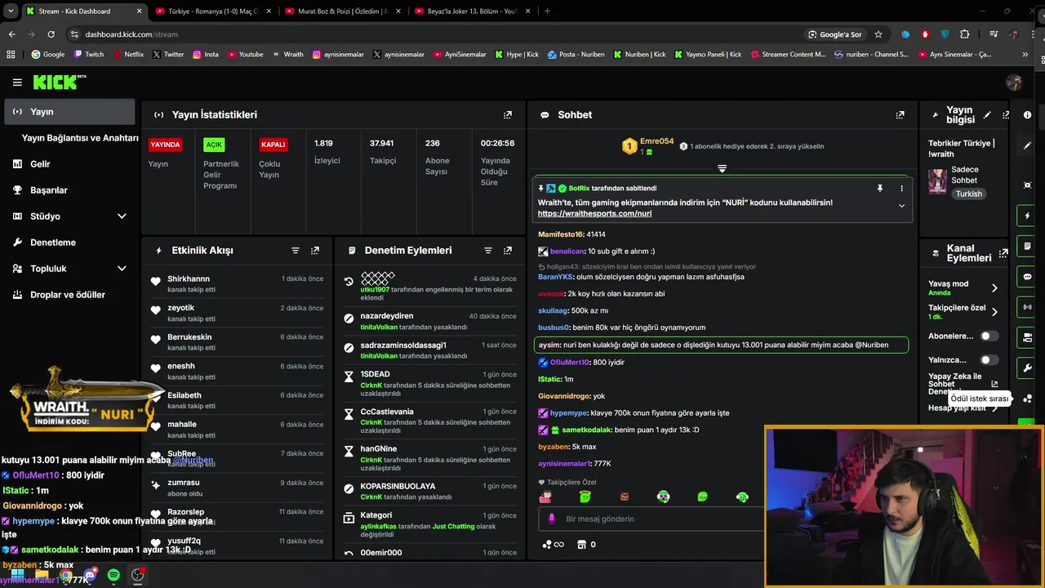Viewport: 1045px width, 588px height.
Task: Collapse the gift leaderboard with the handle below Emre054
Action: coord(722,168)
